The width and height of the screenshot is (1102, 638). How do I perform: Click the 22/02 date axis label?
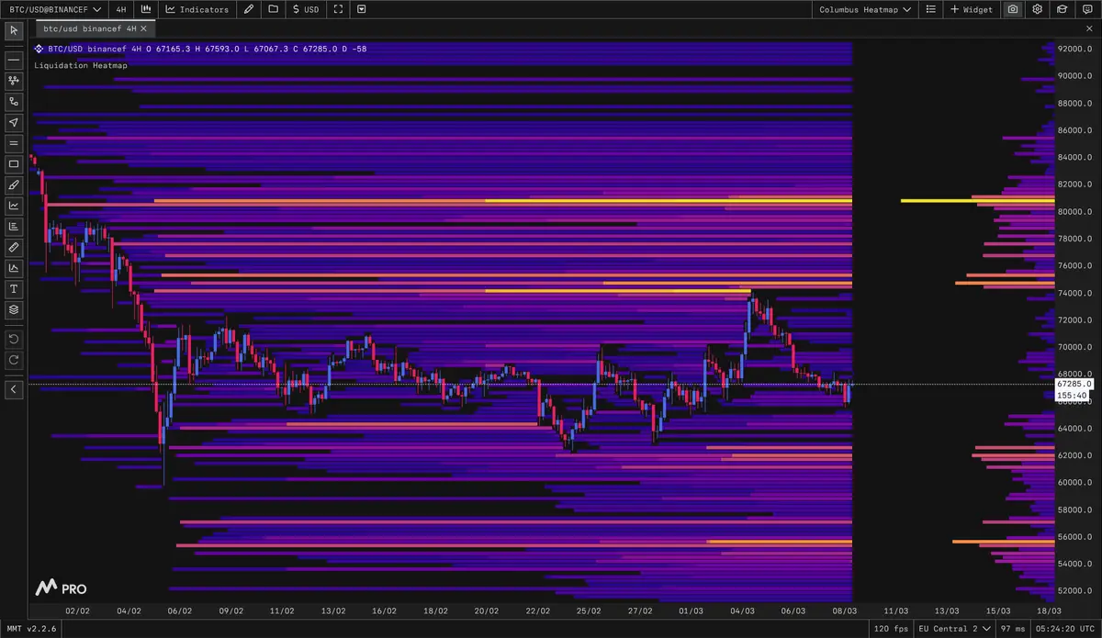tap(537, 610)
